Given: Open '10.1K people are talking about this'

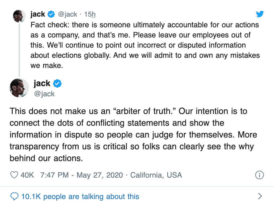Looking at the screenshot, I should [80, 197].
